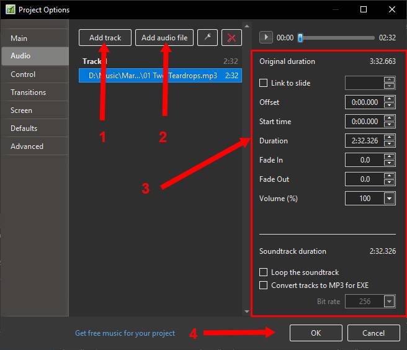Decrease Duration with the down arrow
The image size is (407, 350).
tap(390, 144)
